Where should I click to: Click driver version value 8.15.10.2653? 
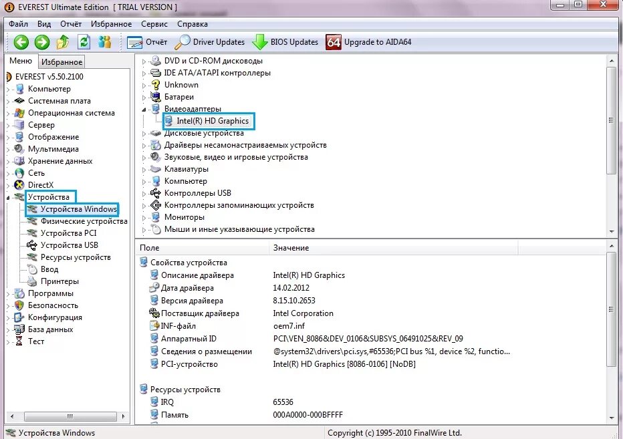pos(294,301)
